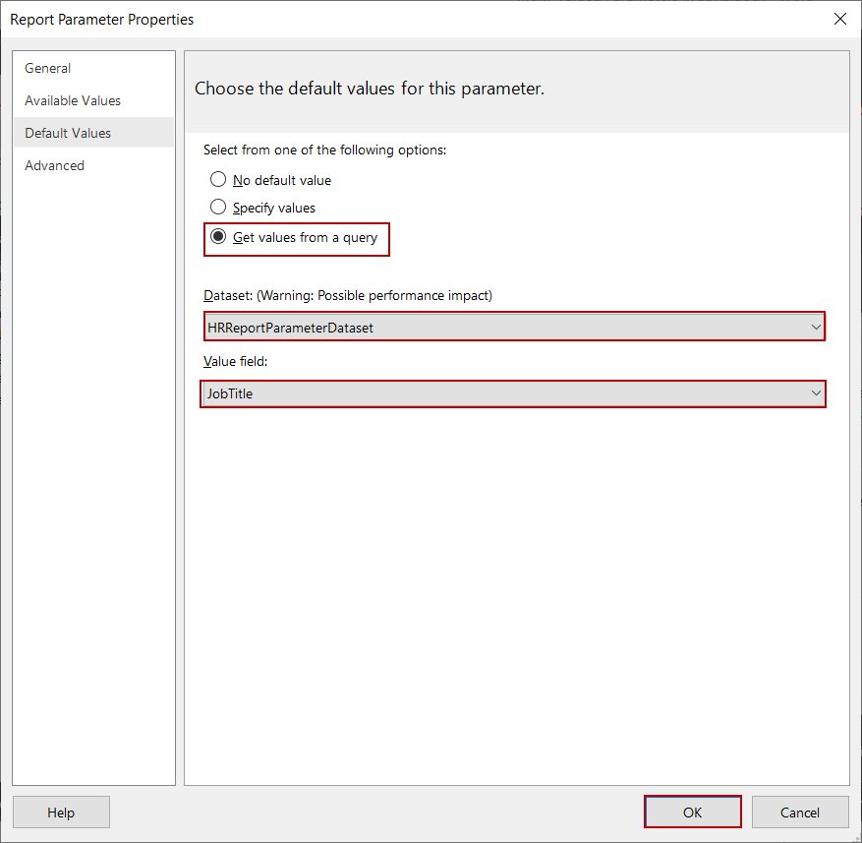Click the Value field label
The height and width of the screenshot is (843, 862).
[x=236, y=361]
